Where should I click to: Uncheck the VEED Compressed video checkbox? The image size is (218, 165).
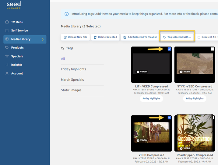click(x=169, y=118)
